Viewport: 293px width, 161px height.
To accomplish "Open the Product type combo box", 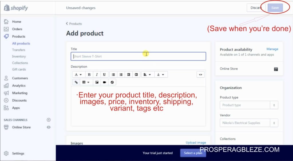I will 249,105.
